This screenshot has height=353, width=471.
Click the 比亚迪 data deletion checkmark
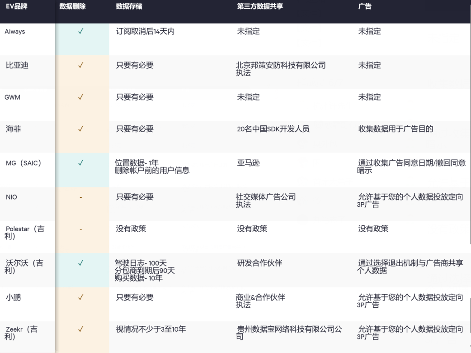81,65
